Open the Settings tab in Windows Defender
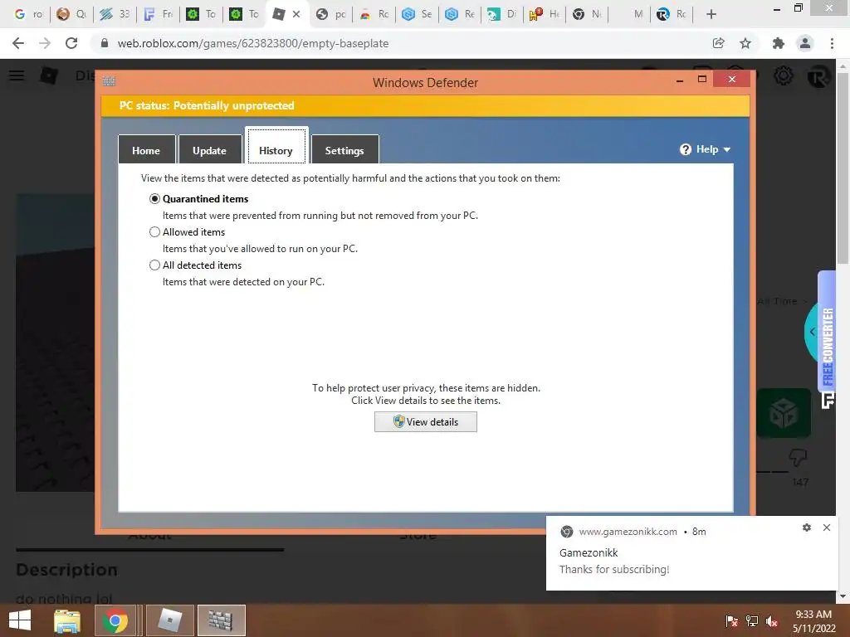Image resolution: width=850 pixels, height=637 pixels. coord(344,150)
